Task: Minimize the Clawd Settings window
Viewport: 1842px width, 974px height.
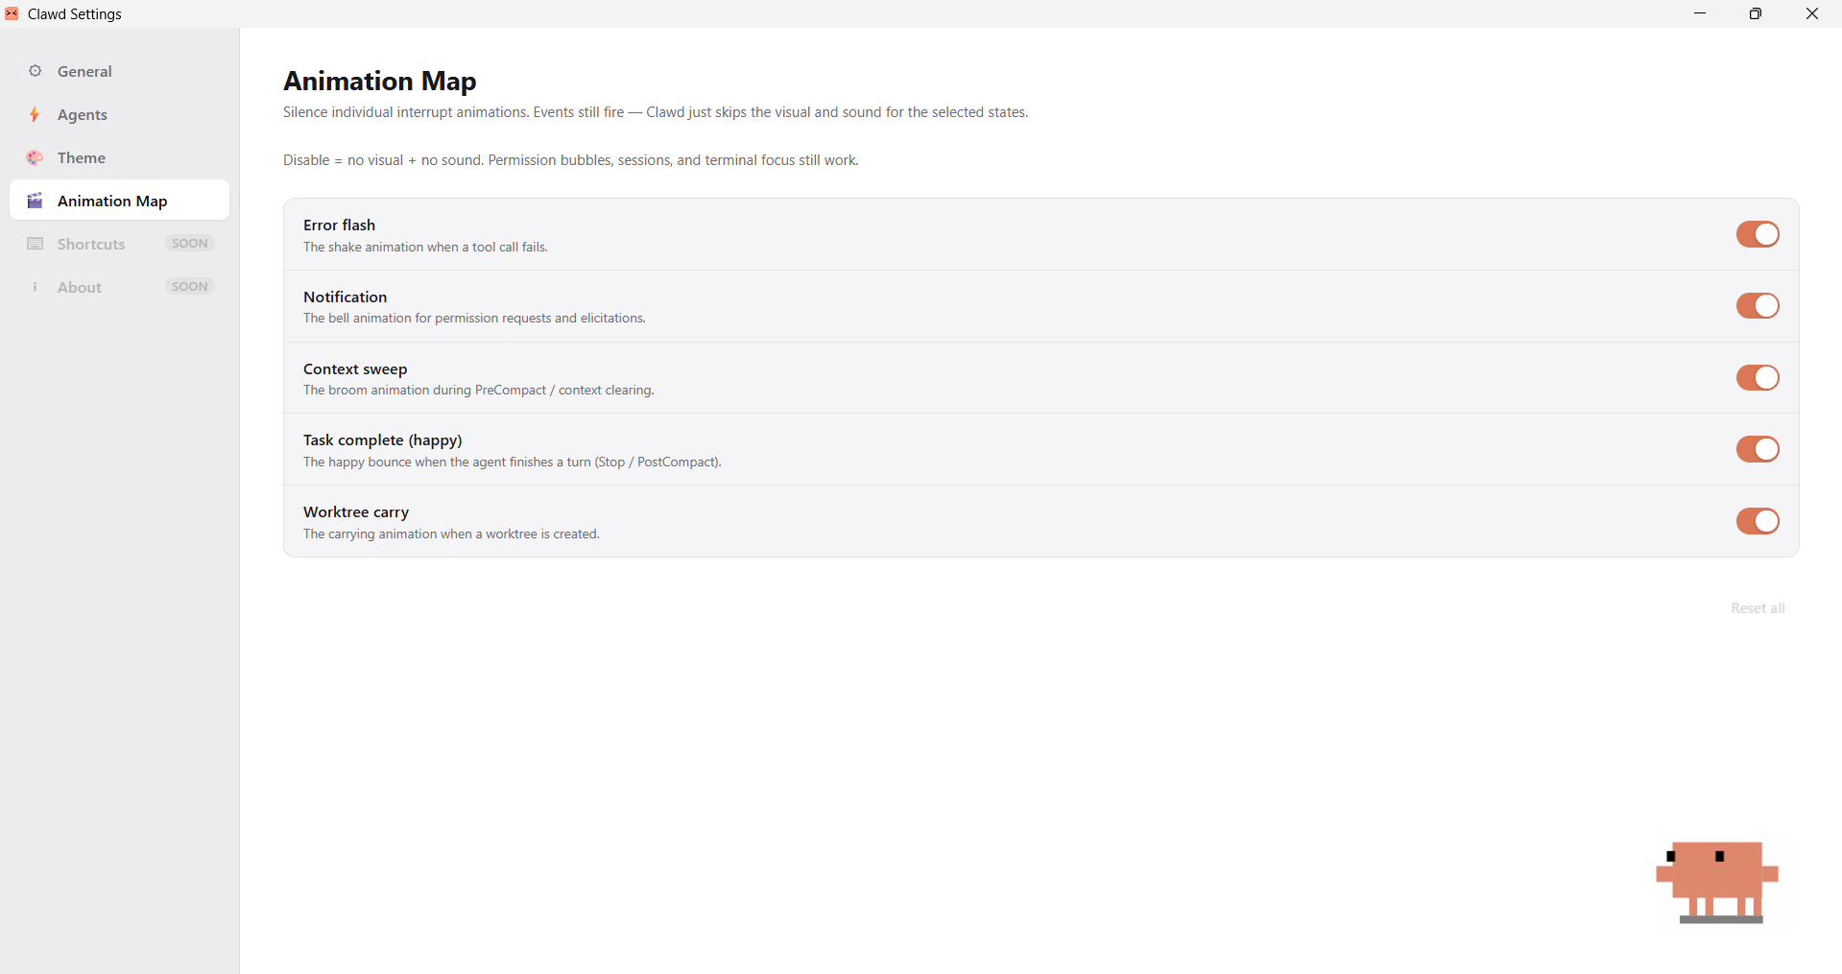Action: 1700,13
